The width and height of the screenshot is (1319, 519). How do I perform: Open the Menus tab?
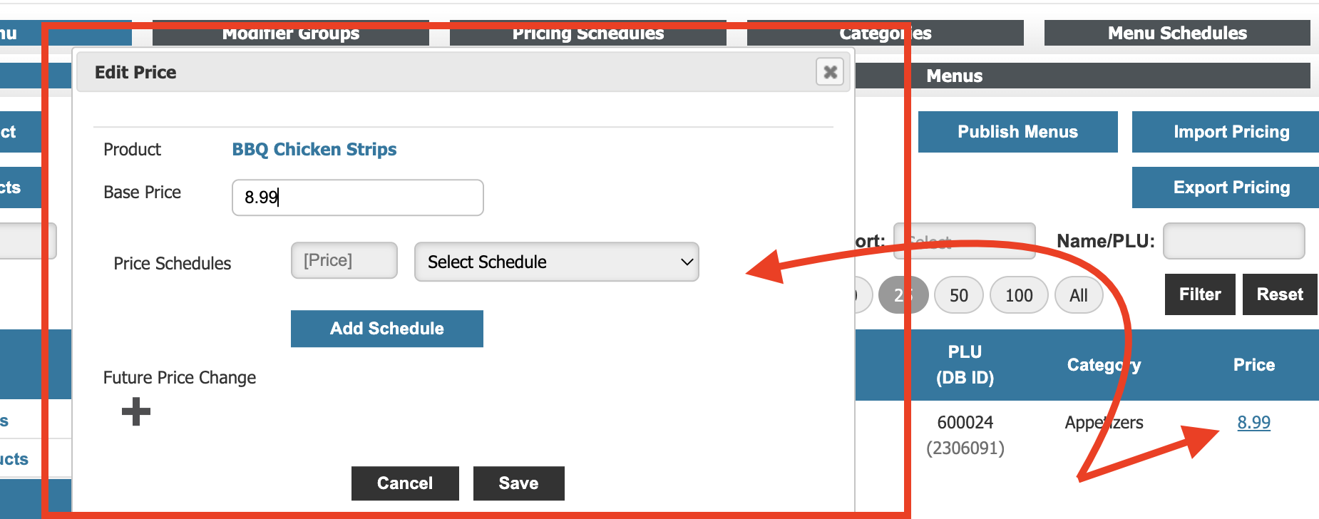point(1084,76)
